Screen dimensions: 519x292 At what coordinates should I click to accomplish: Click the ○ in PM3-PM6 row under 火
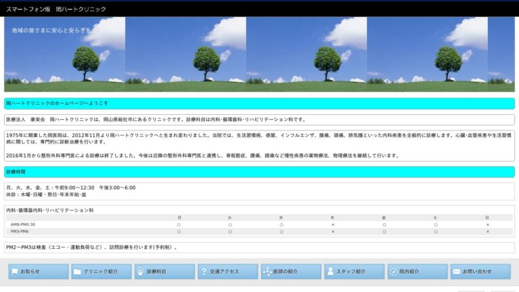point(230,232)
